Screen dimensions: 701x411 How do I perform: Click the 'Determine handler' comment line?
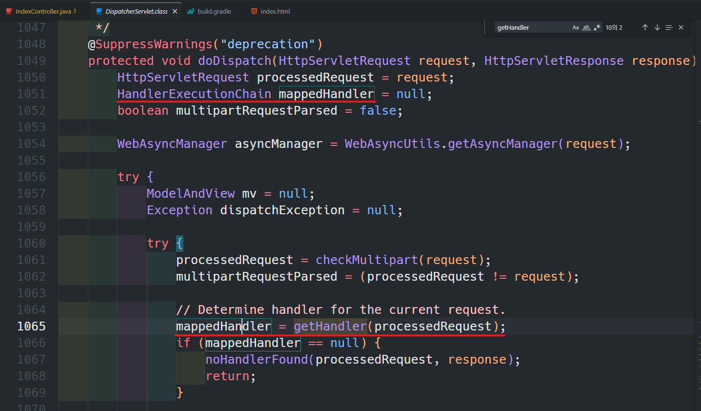pyautogui.click(x=340, y=309)
